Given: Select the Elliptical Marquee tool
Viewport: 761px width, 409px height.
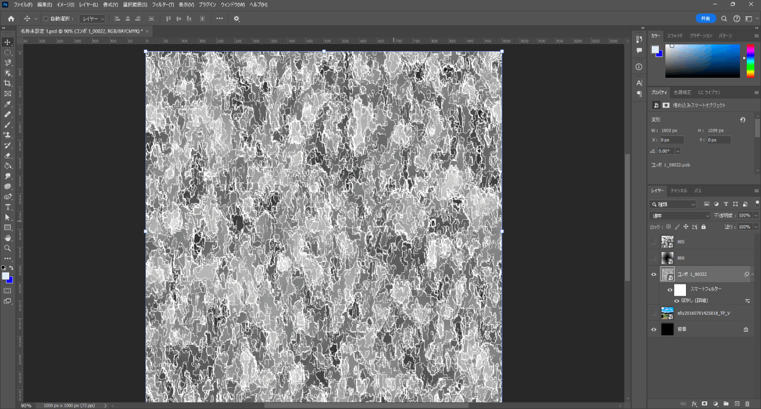Looking at the screenshot, I should 8,53.
